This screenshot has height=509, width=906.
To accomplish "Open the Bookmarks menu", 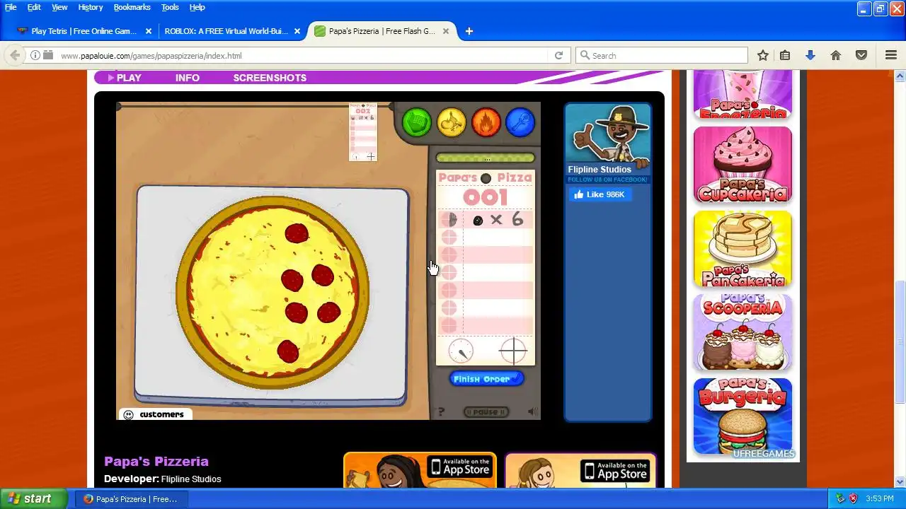I will click(x=132, y=7).
